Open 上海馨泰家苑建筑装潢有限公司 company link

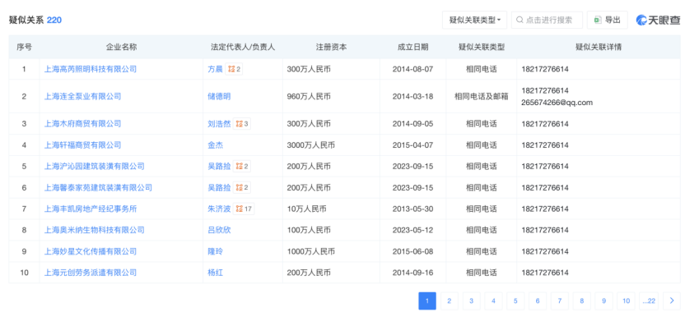click(98, 188)
